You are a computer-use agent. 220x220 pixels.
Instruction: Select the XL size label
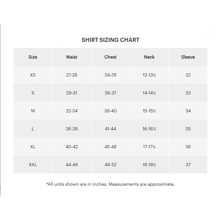click(x=33, y=147)
